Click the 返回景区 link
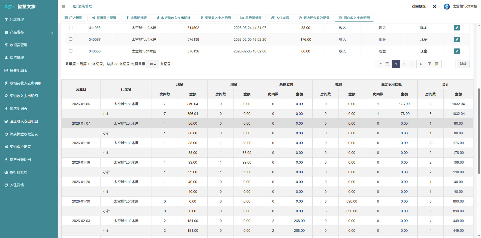The height and width of the screenshot is (238, 481). (x=419, y=6)
